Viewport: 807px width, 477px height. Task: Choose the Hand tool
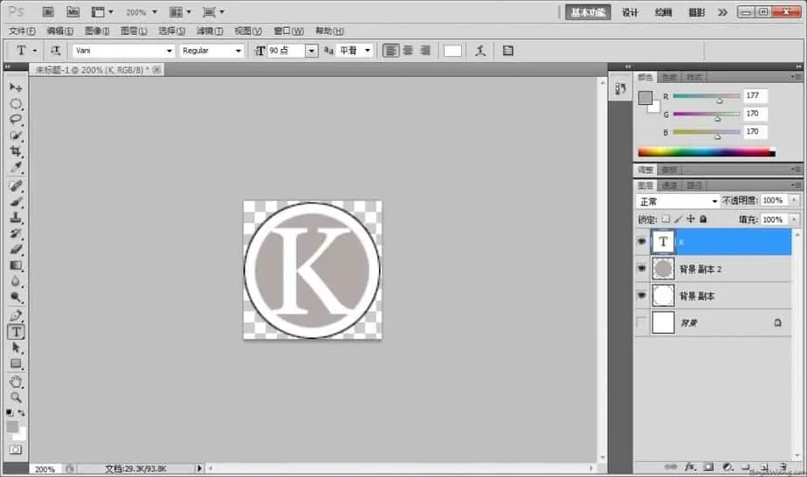coord(16,382)
